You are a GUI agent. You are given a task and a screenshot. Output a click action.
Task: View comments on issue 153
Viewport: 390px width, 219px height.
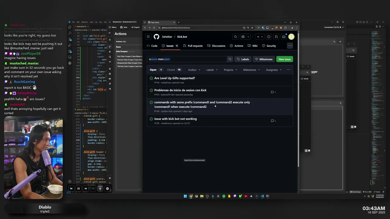pyautogui.click(x=273, y=92)
